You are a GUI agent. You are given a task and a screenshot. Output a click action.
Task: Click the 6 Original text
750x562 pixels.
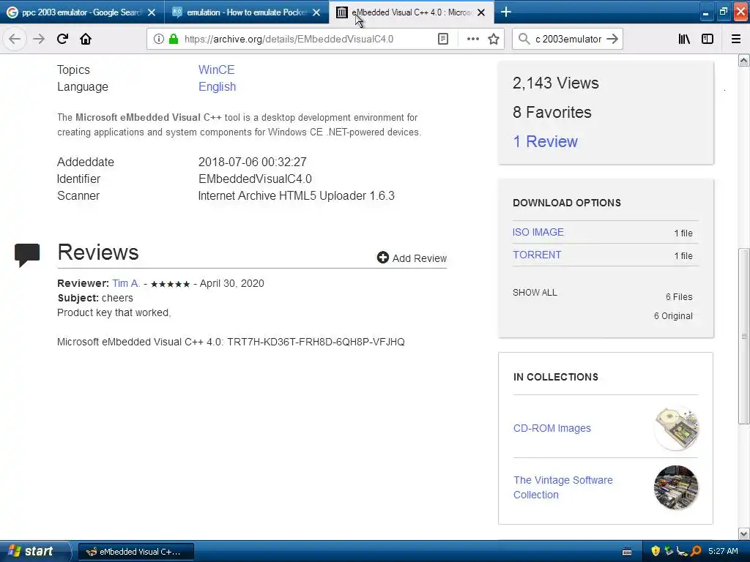(x=673, y=316)
